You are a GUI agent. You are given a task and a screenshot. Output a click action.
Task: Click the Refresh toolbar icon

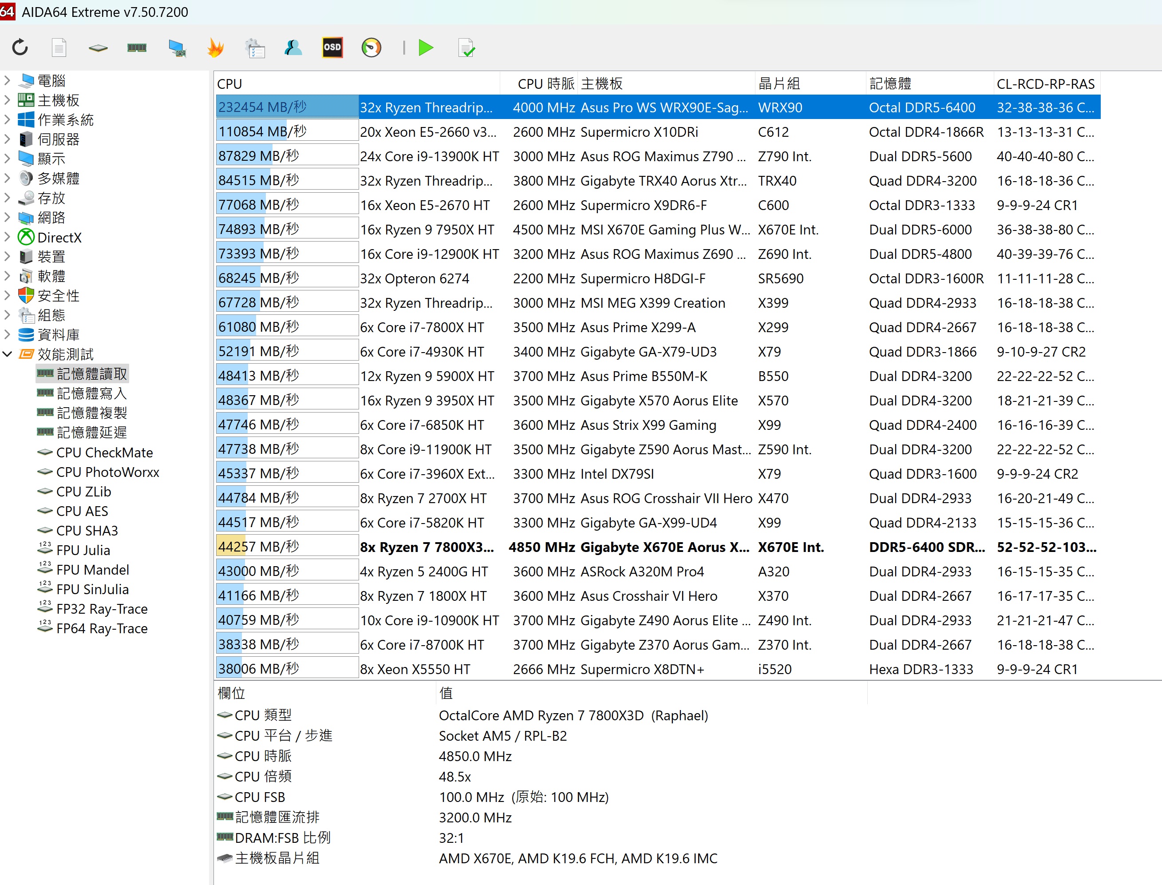(20, 48)
